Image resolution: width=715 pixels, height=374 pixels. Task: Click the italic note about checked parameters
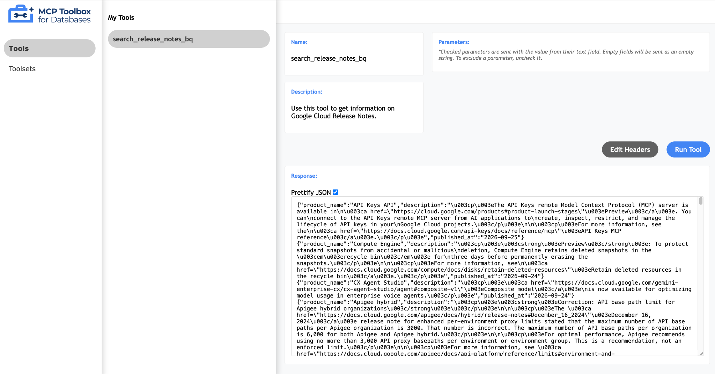tap(566, 55)
